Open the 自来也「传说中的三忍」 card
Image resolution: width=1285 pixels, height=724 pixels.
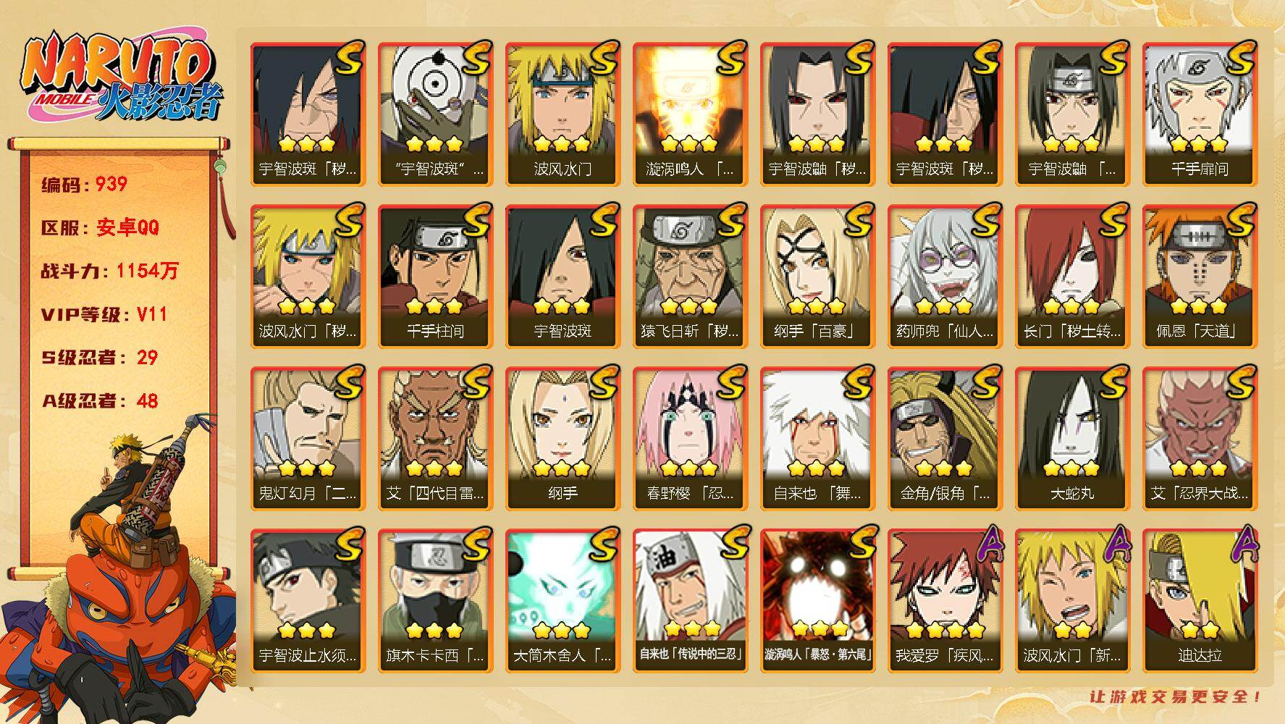pos(690,601)
